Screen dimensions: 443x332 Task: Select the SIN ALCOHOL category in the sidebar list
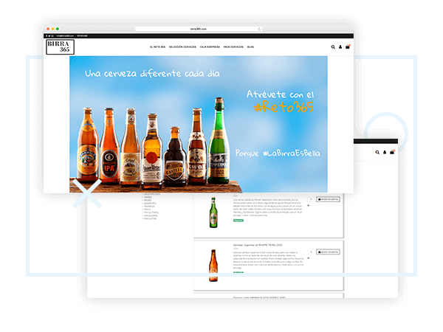pyautogui.click(x=151, y=215)
